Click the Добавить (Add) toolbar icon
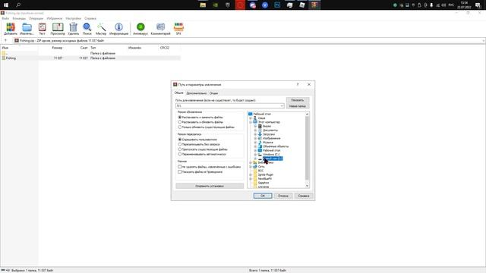 pos(11,27)
